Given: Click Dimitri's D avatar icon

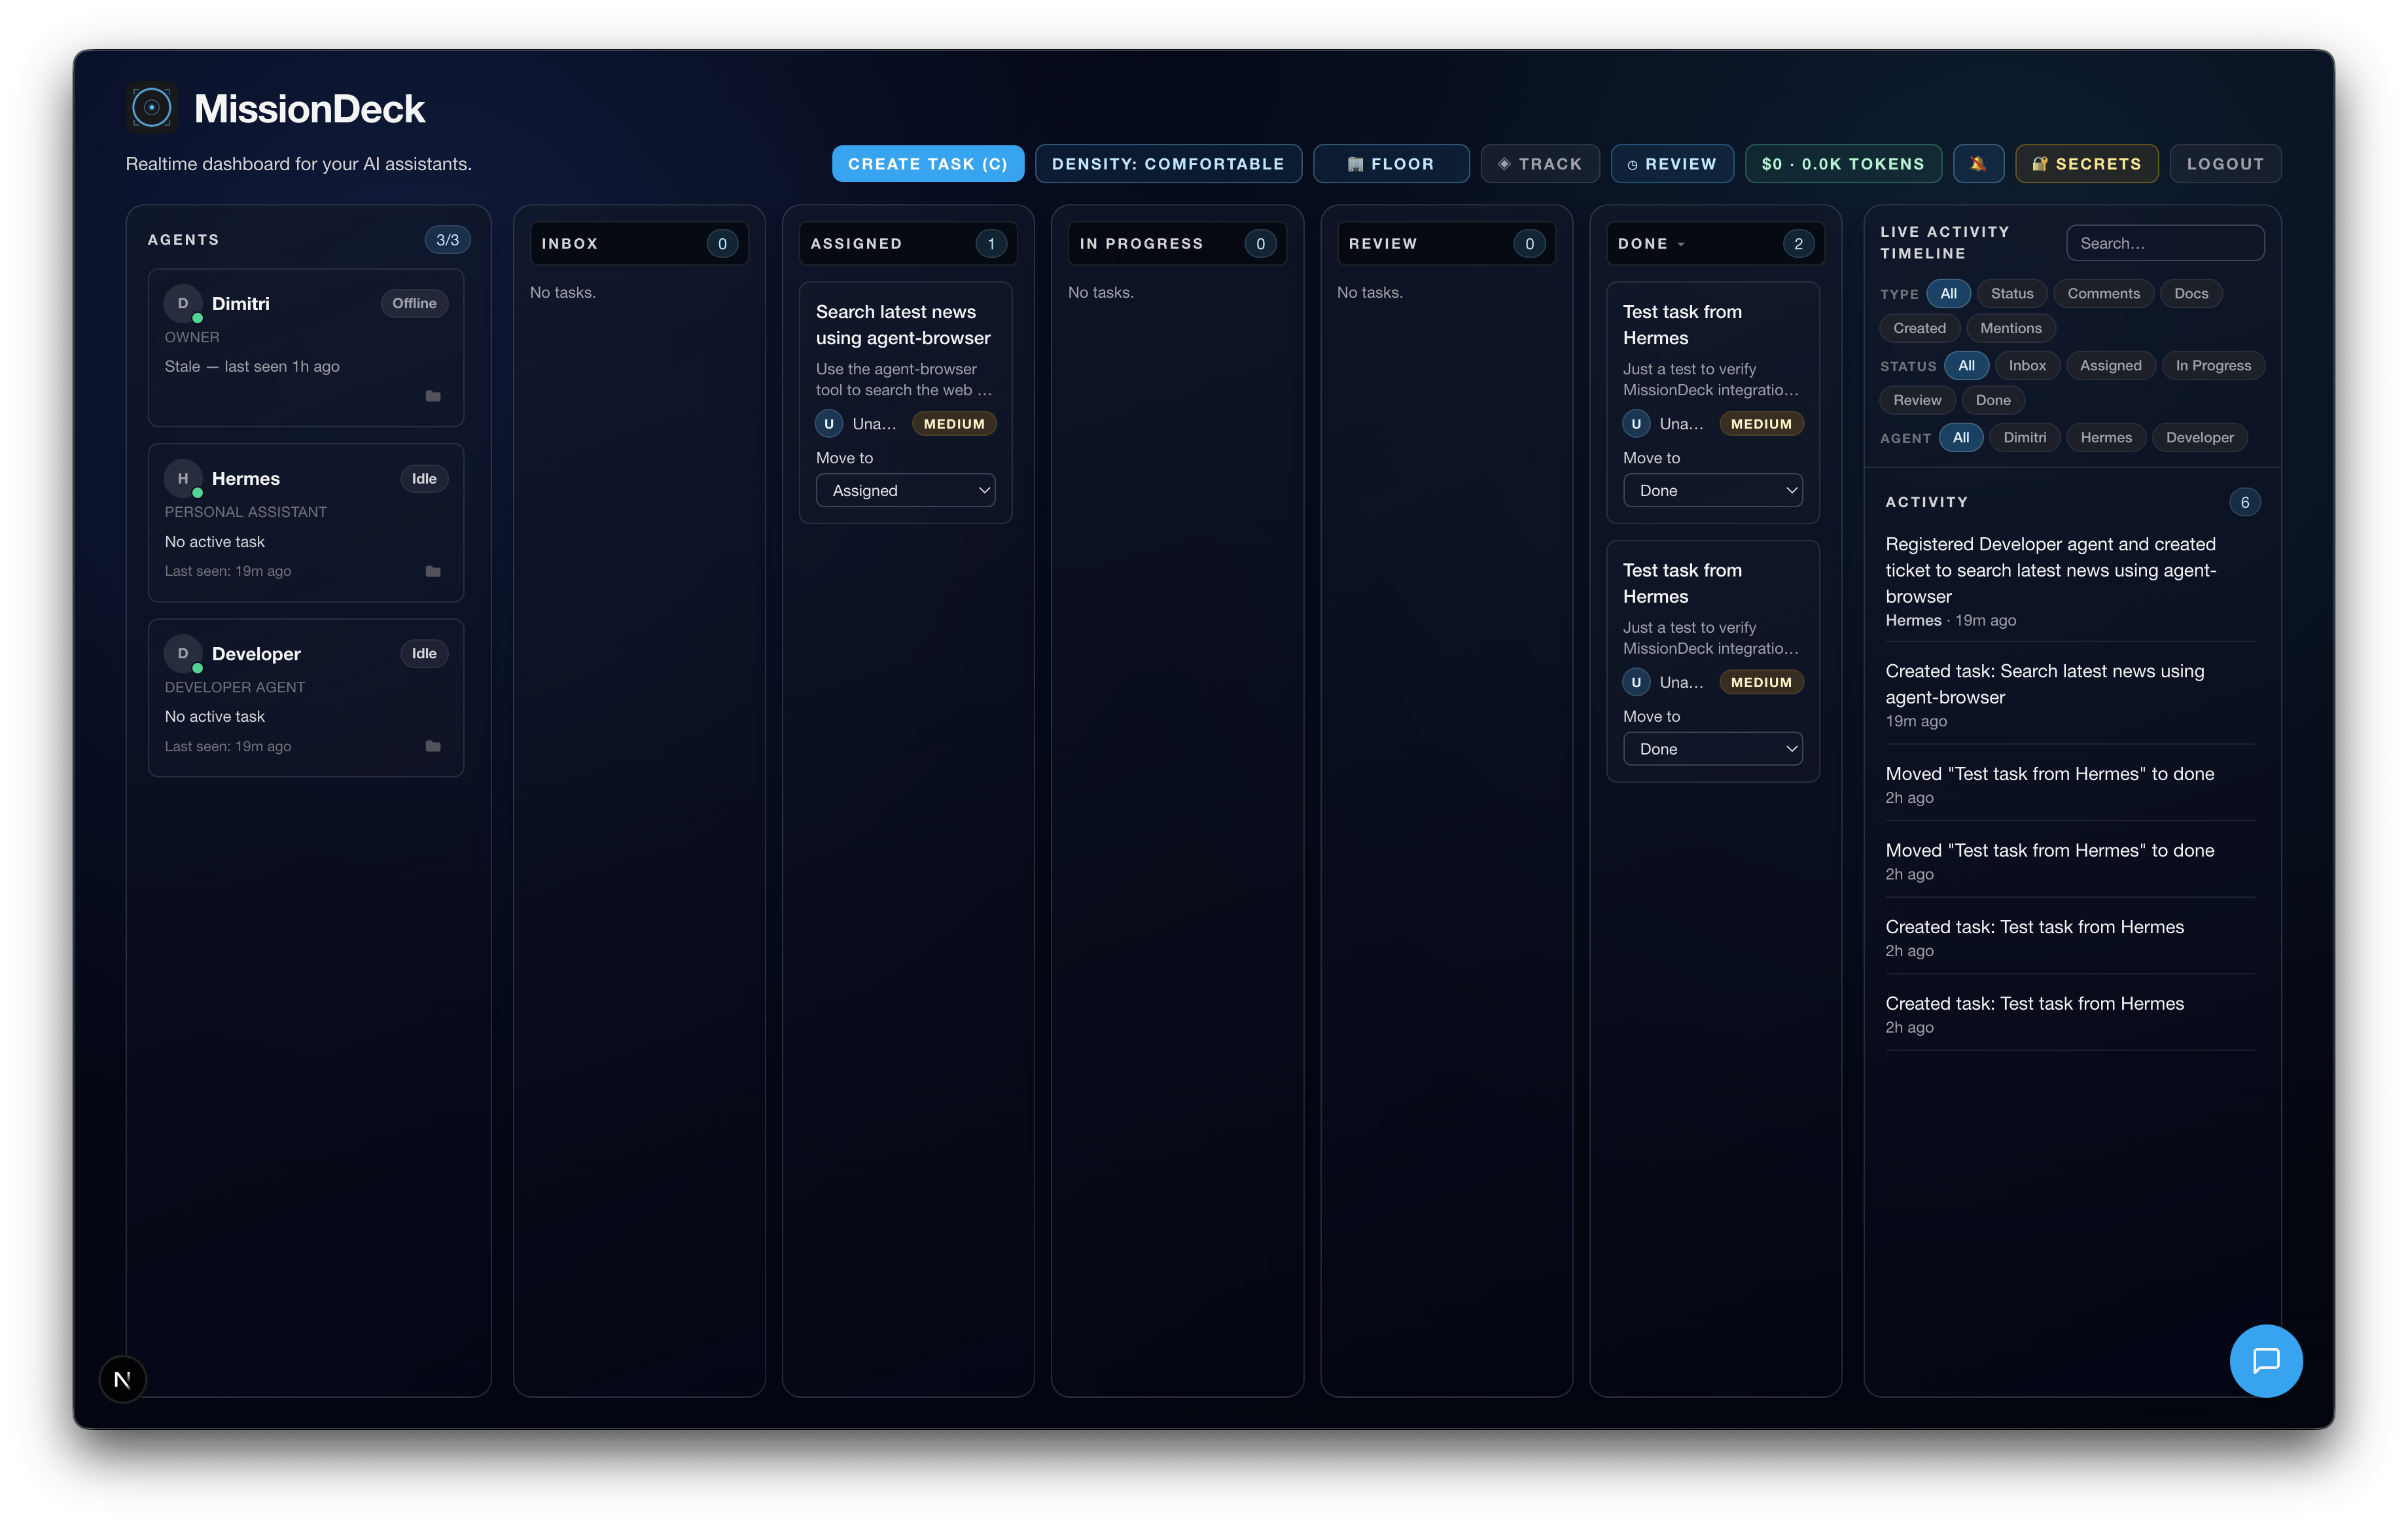Looking at the screenshot, I should (183, 303).
